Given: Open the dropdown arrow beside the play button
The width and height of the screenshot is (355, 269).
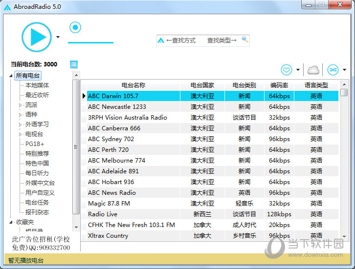Looking at the screenshot, I should [58, 37].
